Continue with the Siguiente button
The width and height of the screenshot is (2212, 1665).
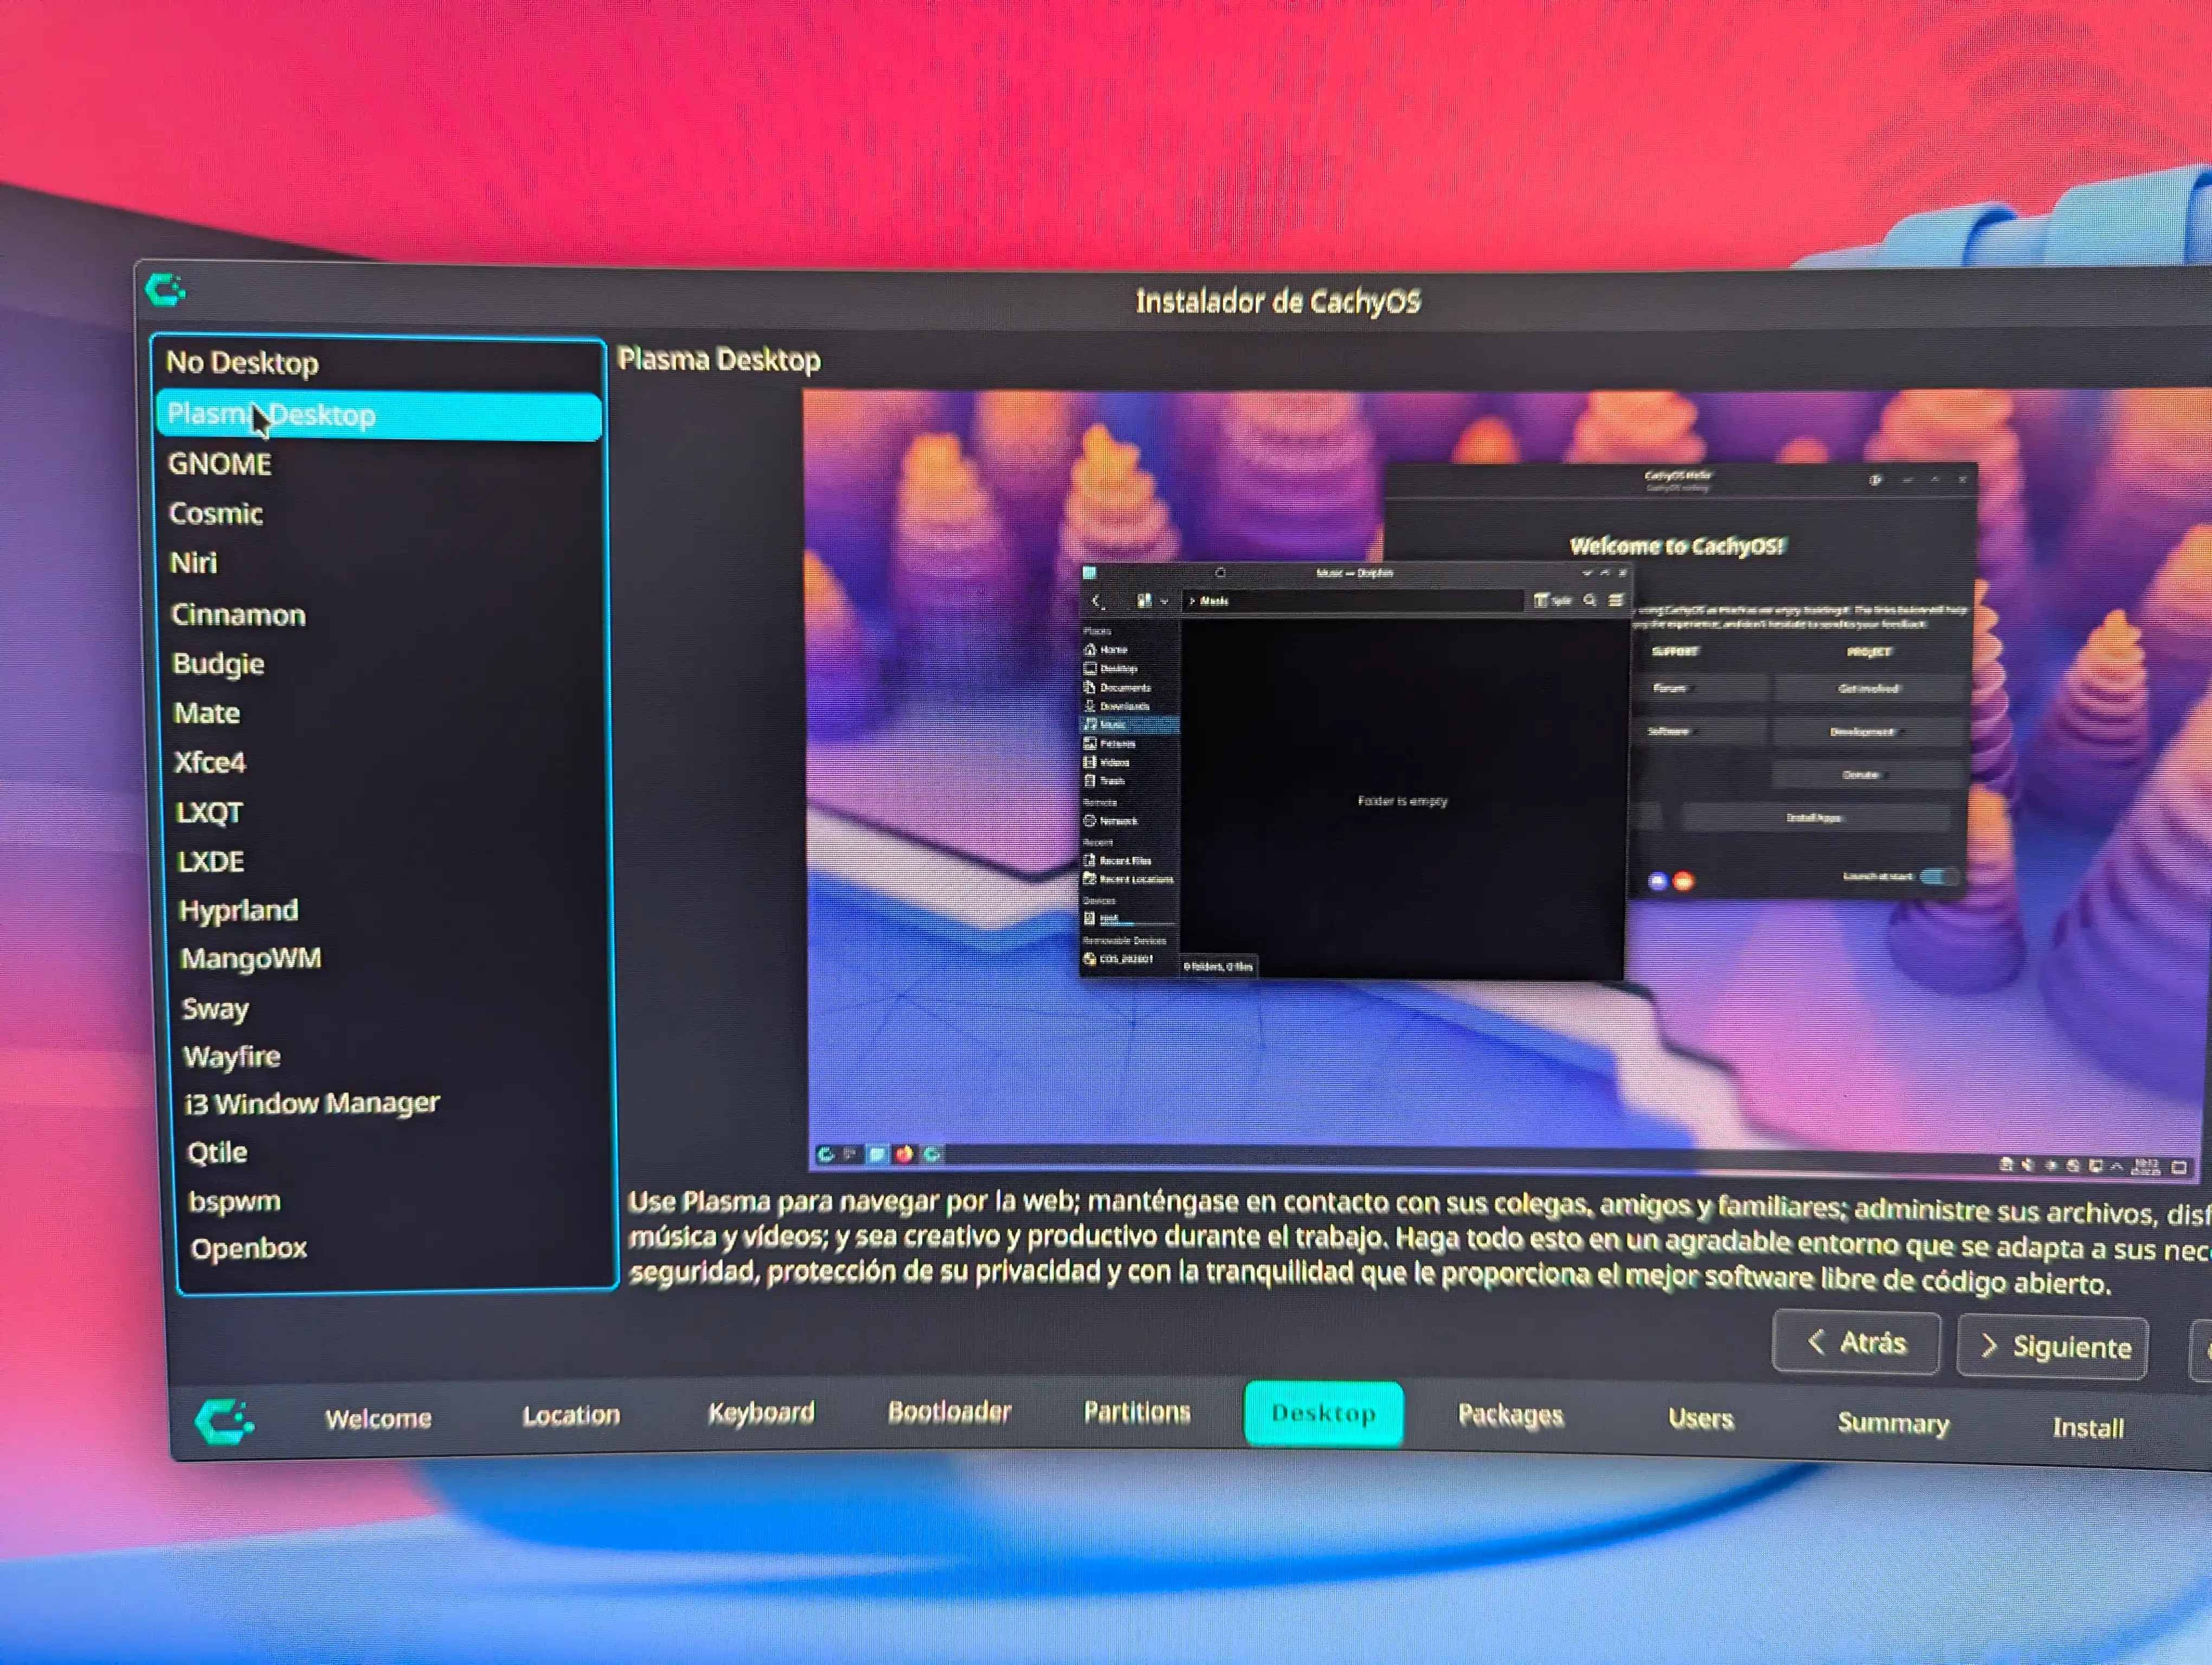2052,1346
